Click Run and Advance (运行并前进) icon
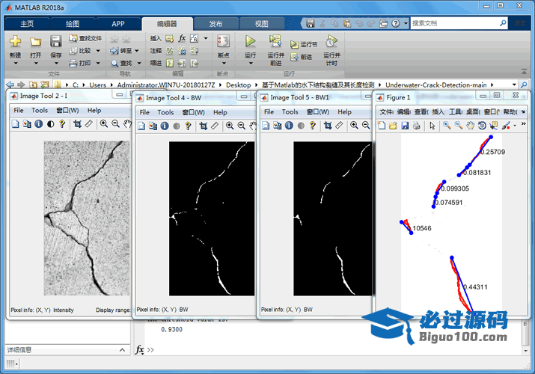535x374 pixels. (275, 41)
